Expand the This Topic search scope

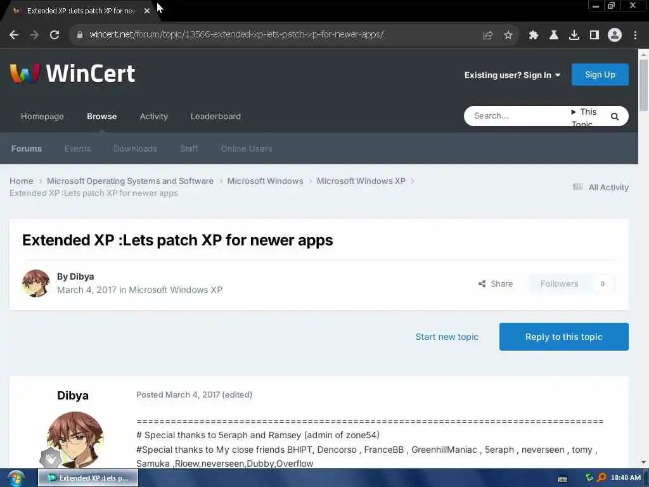584,117
